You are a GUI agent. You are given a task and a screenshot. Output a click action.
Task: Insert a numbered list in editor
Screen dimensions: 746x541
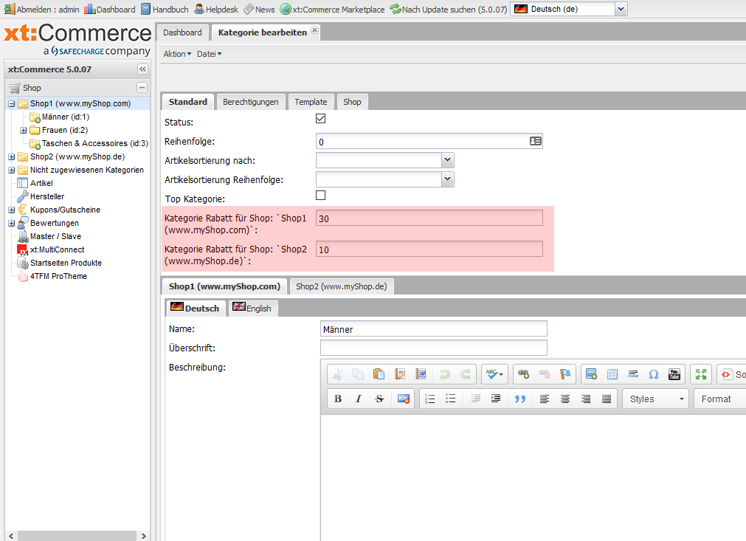click(x=430, y=399)
